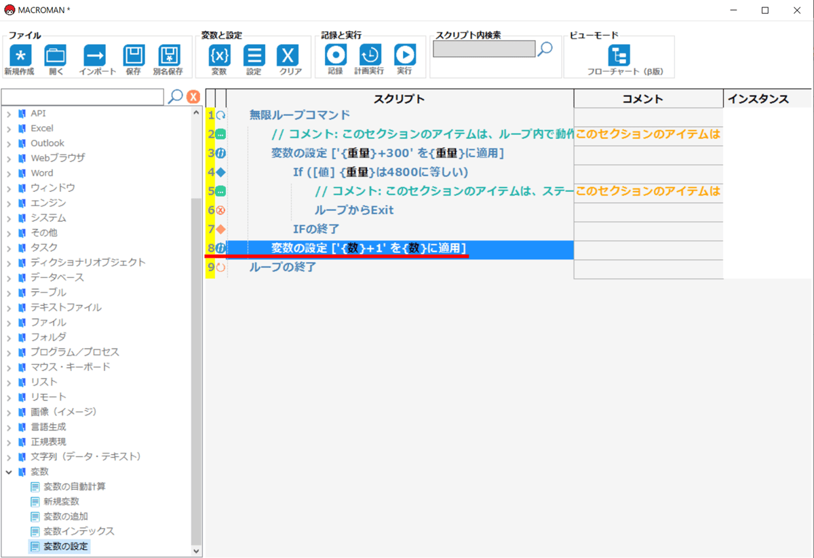Click the comment icon on script line 2

tap(220, 134)
